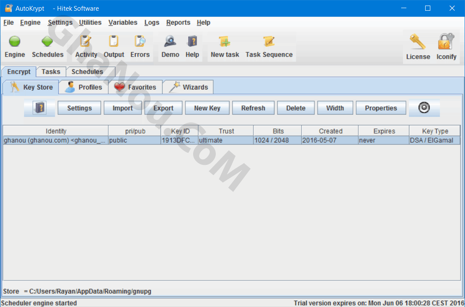Open the License key icon

(417, 42)
